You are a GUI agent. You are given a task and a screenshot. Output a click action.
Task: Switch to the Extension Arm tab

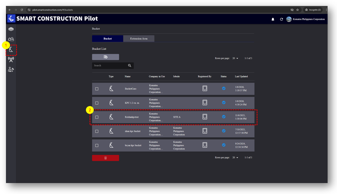pyautogui.click(x=139, y=39)
